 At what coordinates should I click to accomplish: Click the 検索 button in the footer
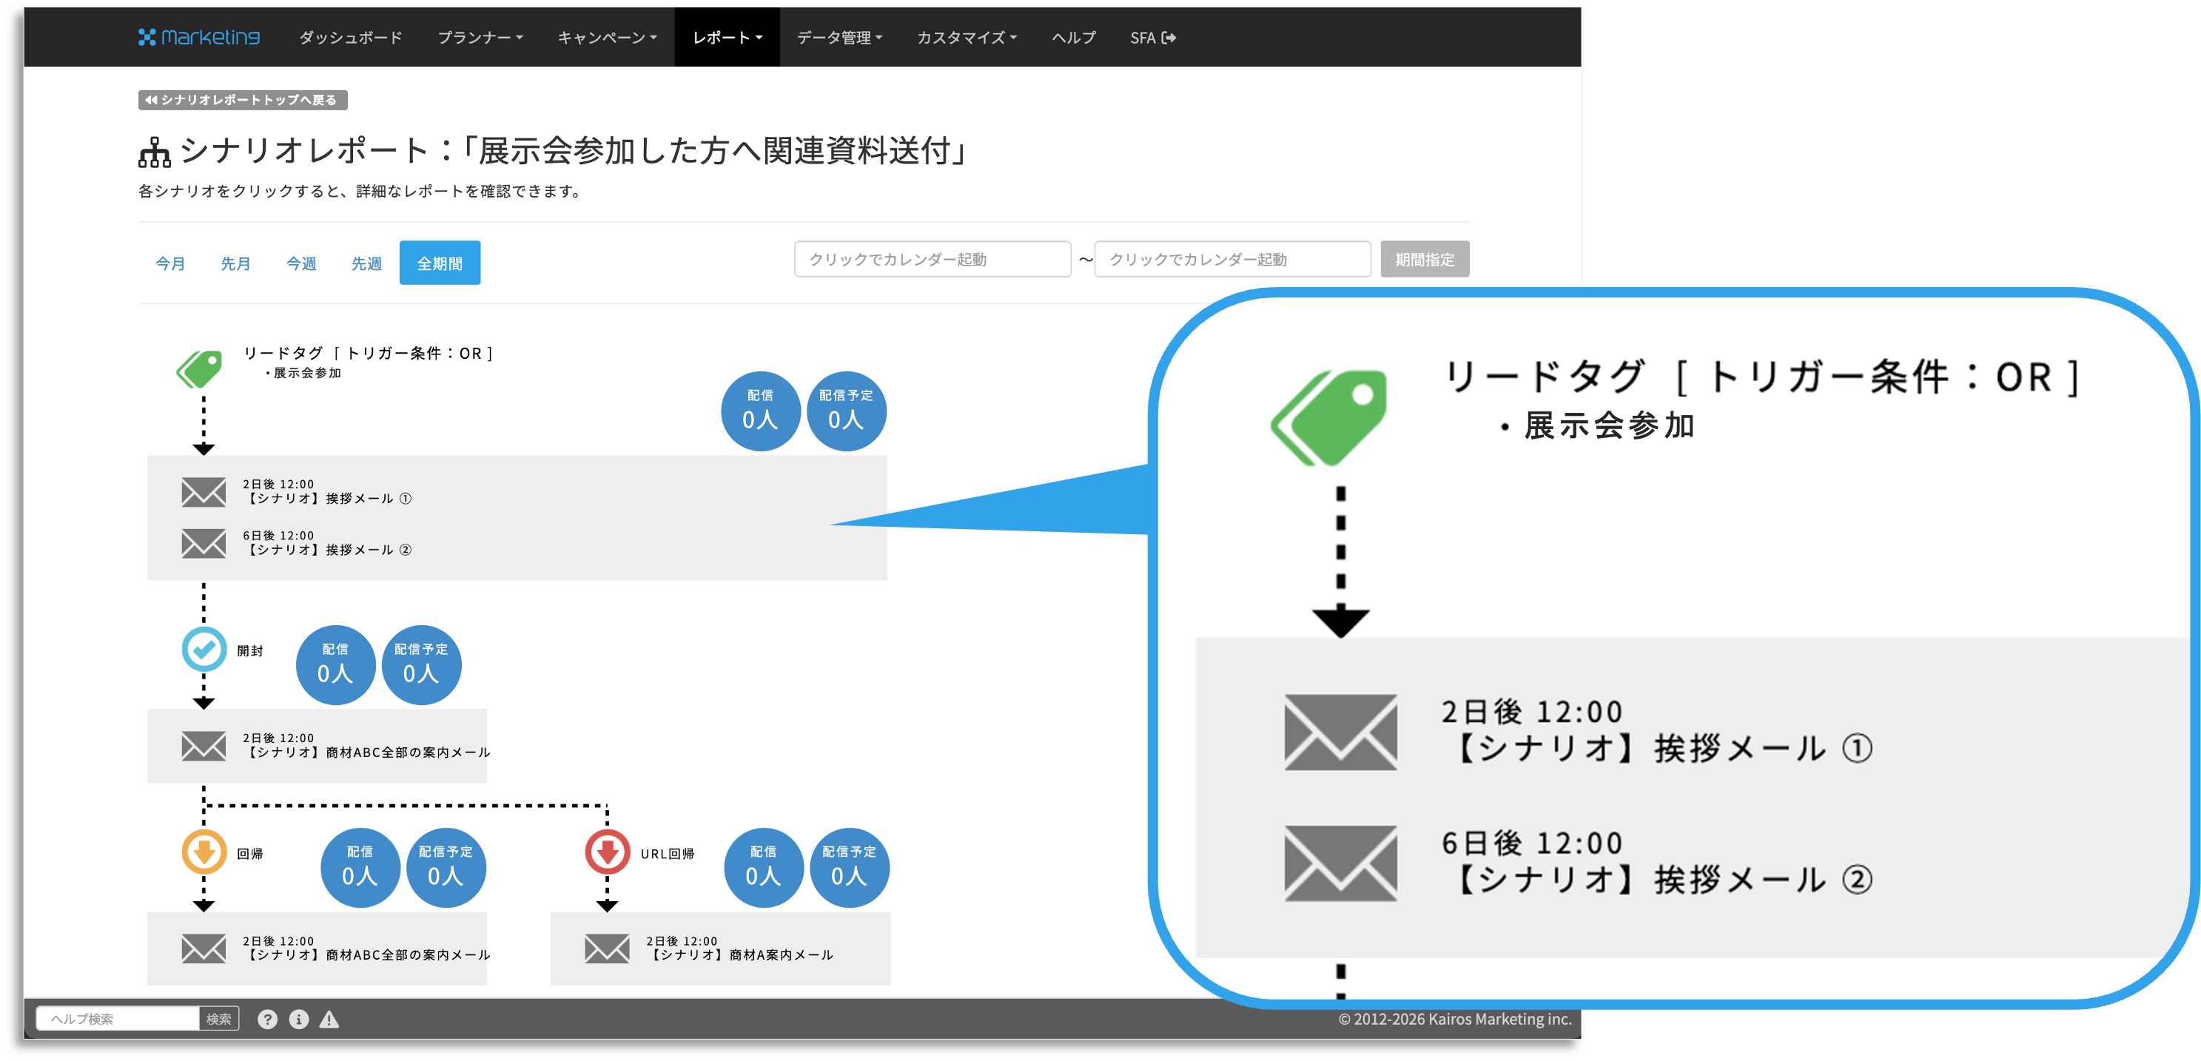pos(219,1019)
